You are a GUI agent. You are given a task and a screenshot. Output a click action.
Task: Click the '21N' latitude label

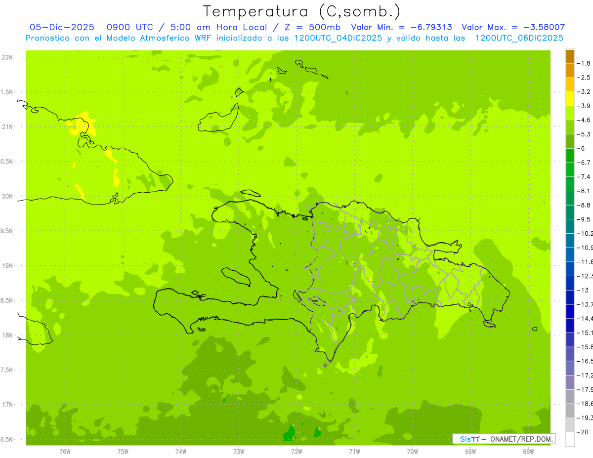[x=8, y=126]
